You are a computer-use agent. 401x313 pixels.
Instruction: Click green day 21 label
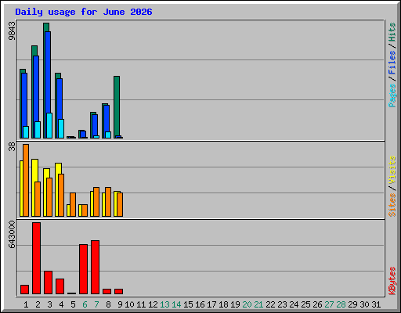click(x=258, y=304)
